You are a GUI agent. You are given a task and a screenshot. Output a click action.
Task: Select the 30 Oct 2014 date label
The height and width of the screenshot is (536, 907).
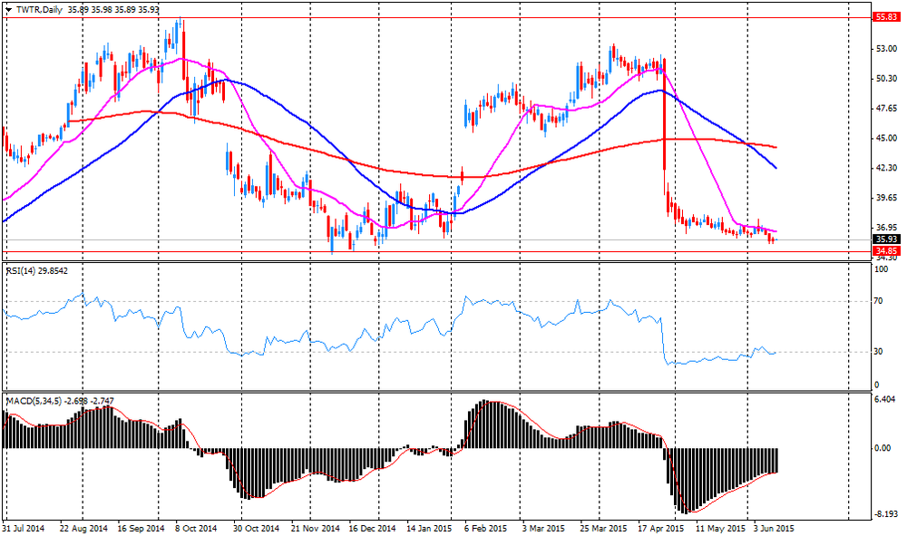256,529
